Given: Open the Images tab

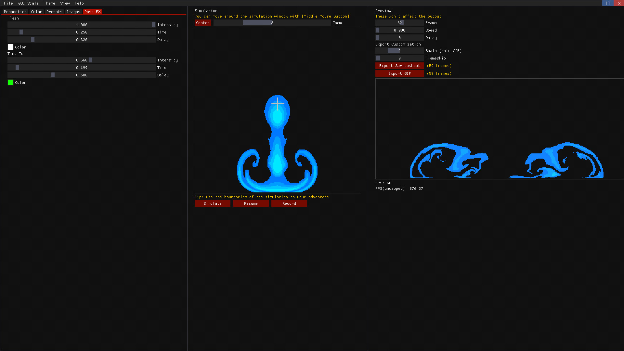Looking at the screenshot, I should click(73, 12).
